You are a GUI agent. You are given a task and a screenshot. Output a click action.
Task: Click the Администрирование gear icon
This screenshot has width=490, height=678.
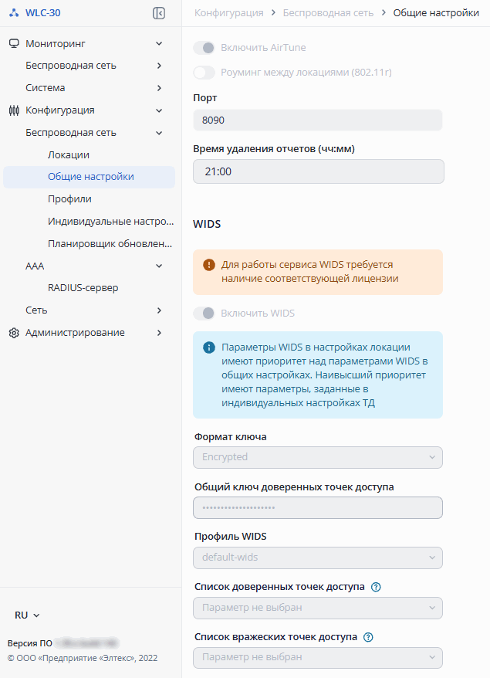tap(14, 333)
